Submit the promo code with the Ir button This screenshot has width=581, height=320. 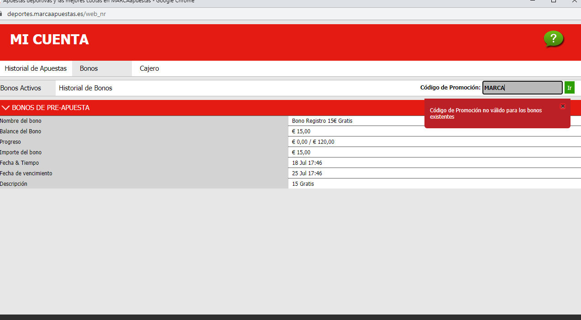[570, 88]
